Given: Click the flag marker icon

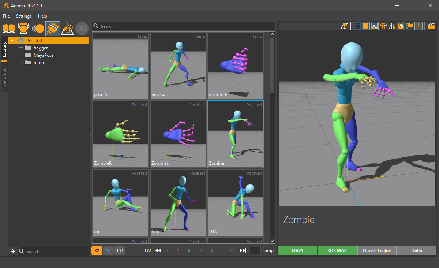Looking at the screenshot, I should point(410,26).
